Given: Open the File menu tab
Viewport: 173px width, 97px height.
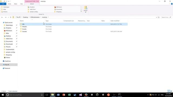Looking at the screenshot, I should point(3,4).
